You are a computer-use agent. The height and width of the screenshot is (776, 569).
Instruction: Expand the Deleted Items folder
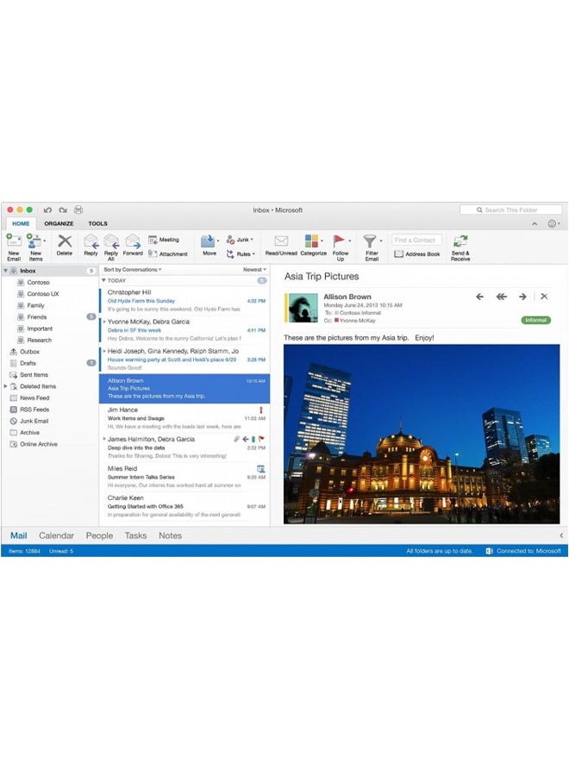tap(5, 386)
